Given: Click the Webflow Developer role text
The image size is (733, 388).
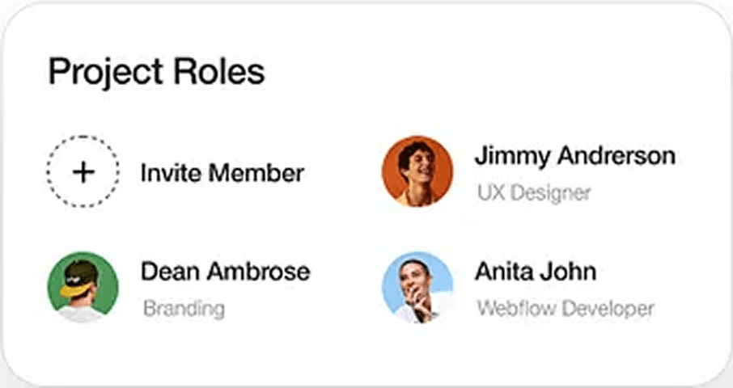Looking at the screenshot, I should [x=566, y=309].
